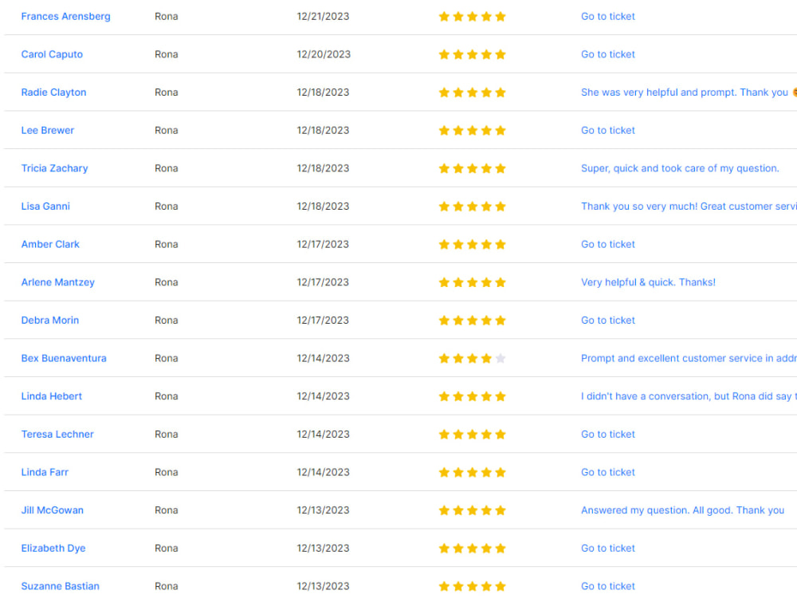Open Suzanne Bastian customer link
This screenshot has width=797, height=598.
point(60,586)
